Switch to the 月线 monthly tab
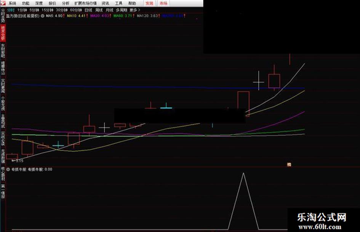This screenshot has height=232, width=360. 109,10
